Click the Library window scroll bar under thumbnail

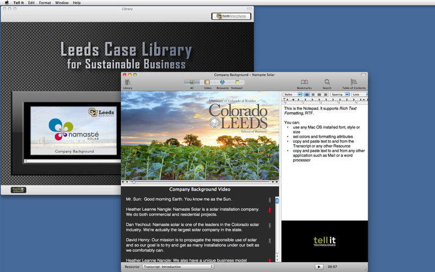click(73, 161)
